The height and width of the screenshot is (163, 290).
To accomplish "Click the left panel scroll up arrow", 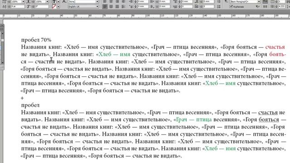I will (2, 34).
